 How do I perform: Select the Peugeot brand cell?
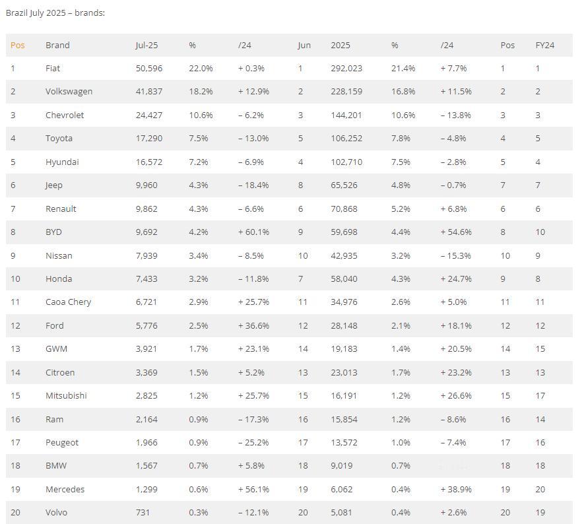62,443
